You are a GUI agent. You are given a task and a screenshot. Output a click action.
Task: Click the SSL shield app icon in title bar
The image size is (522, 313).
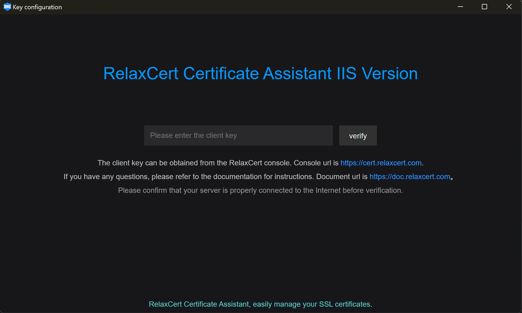coord(7,7)
